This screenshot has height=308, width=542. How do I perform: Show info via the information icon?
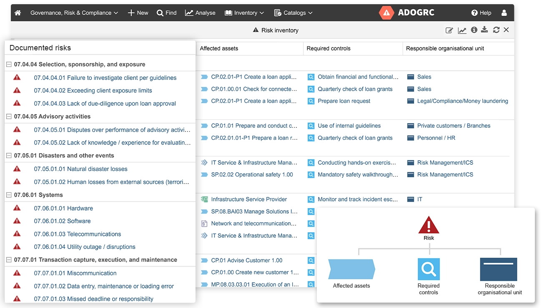pos(474,30)
